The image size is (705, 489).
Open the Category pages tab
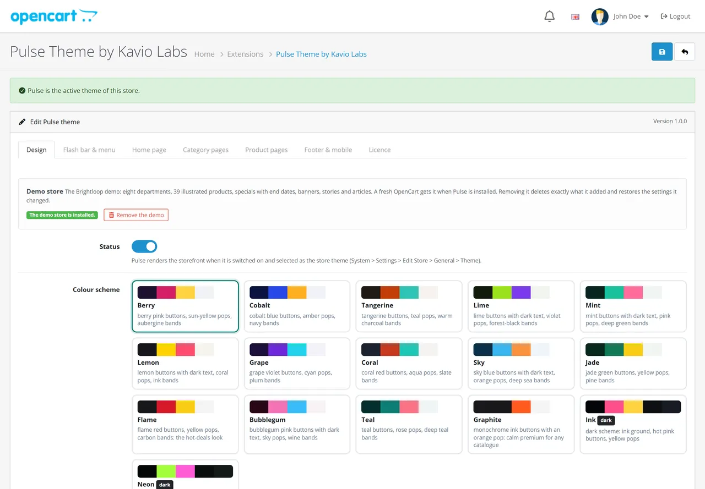pyautogui.click(x=205, y=150)
